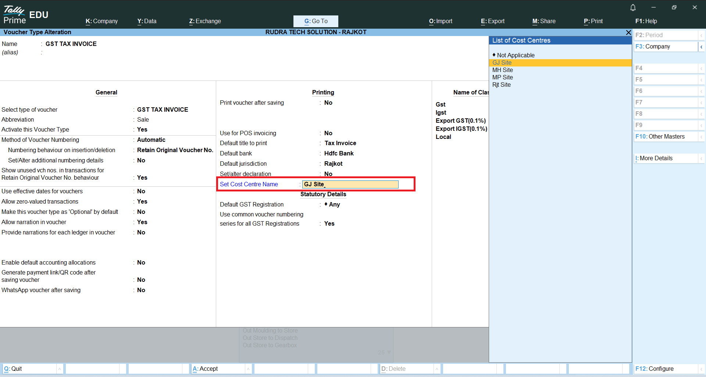Toggle the Use for POS invoicing value

click(x=328, y=133)
